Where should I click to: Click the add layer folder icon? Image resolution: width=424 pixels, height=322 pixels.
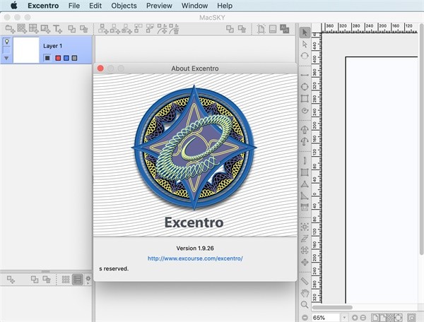(11, 29)
